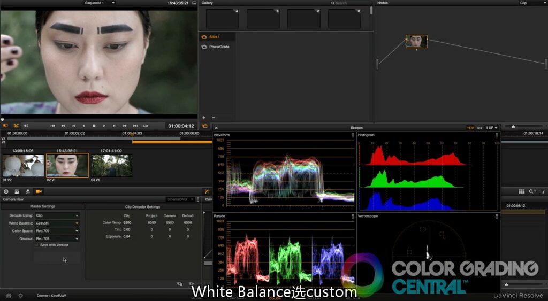
Task: Click the viewer options icon beside 15:43:35:21
Action: tap(194, 3)
